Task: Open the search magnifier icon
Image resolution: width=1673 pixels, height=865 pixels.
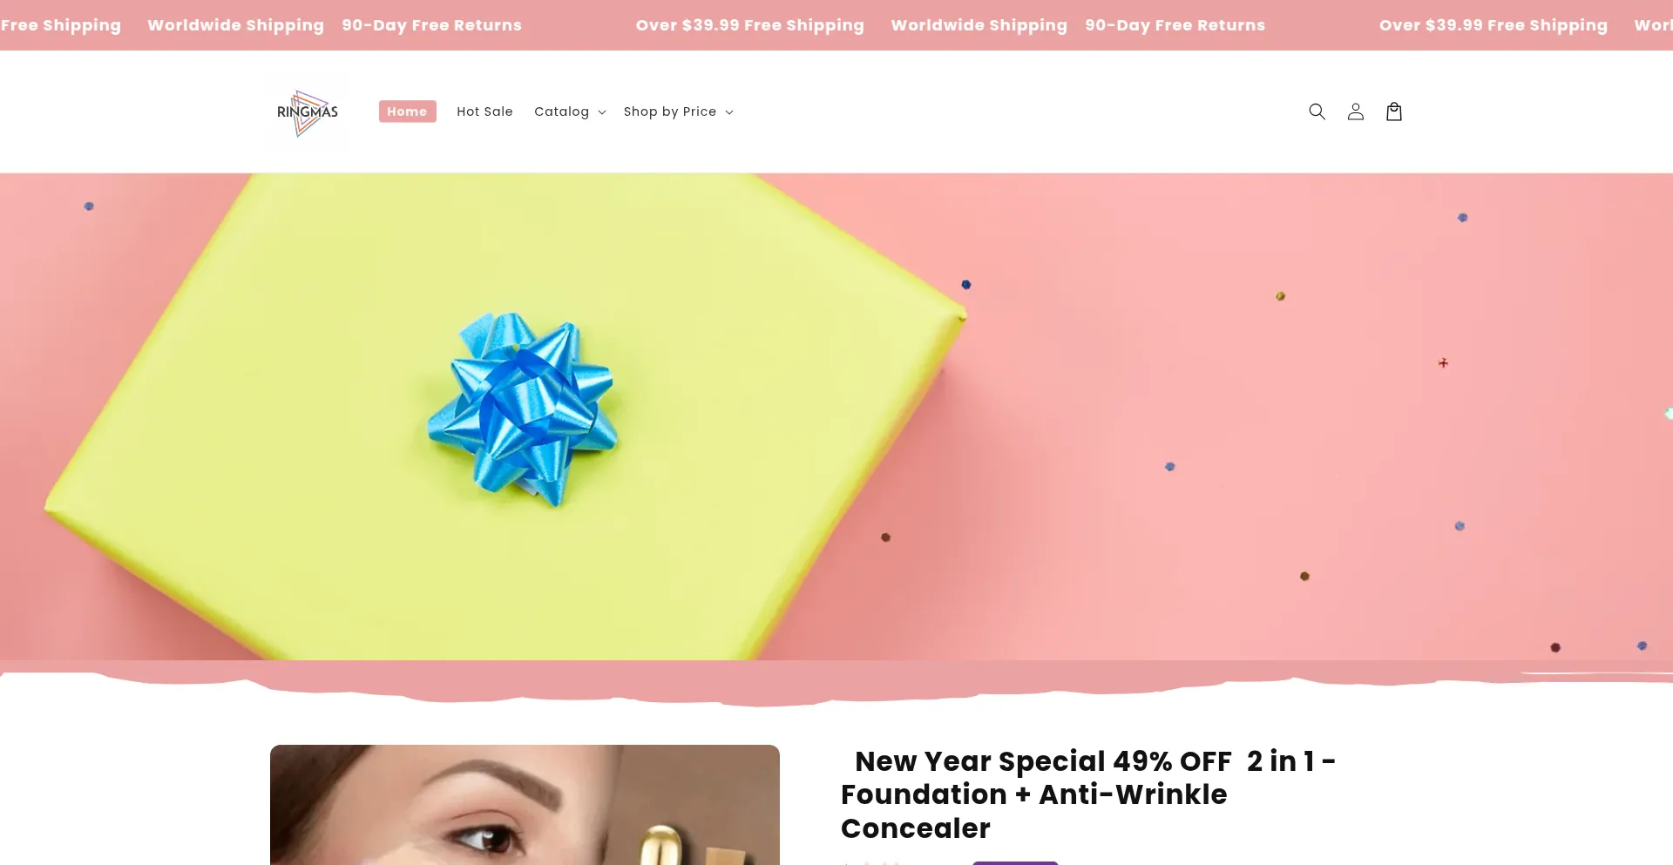Action: [x=1317, y=112]
